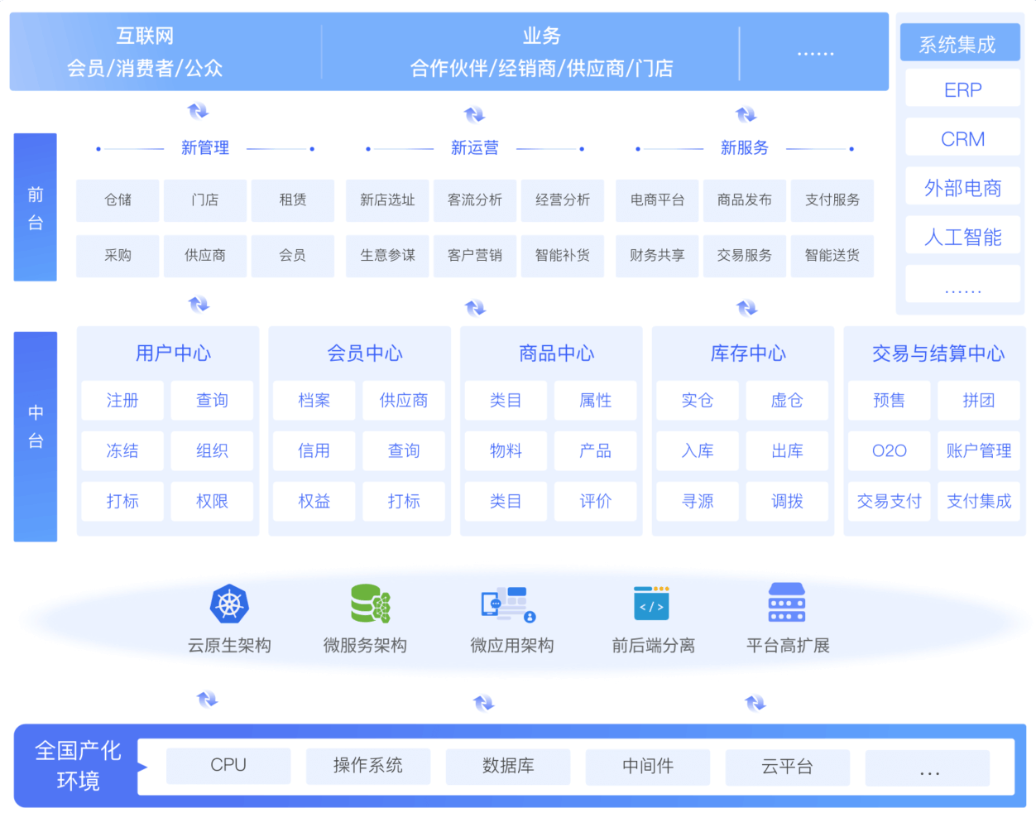Click the 新店选址 tile
This screenshot has height=818, width=1036.
pos(387,200)
